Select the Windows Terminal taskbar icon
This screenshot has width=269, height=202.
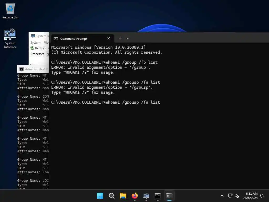169,196
